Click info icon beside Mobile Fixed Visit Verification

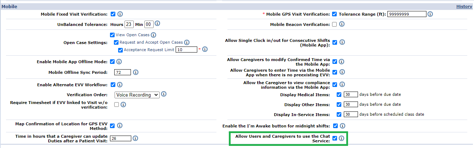pos(120,14)
